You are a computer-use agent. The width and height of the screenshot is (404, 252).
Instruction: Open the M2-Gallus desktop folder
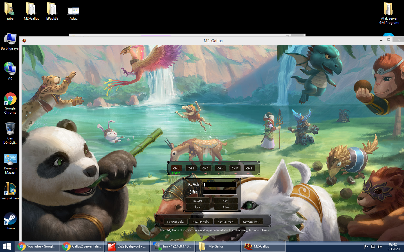(x=31, y=11)
